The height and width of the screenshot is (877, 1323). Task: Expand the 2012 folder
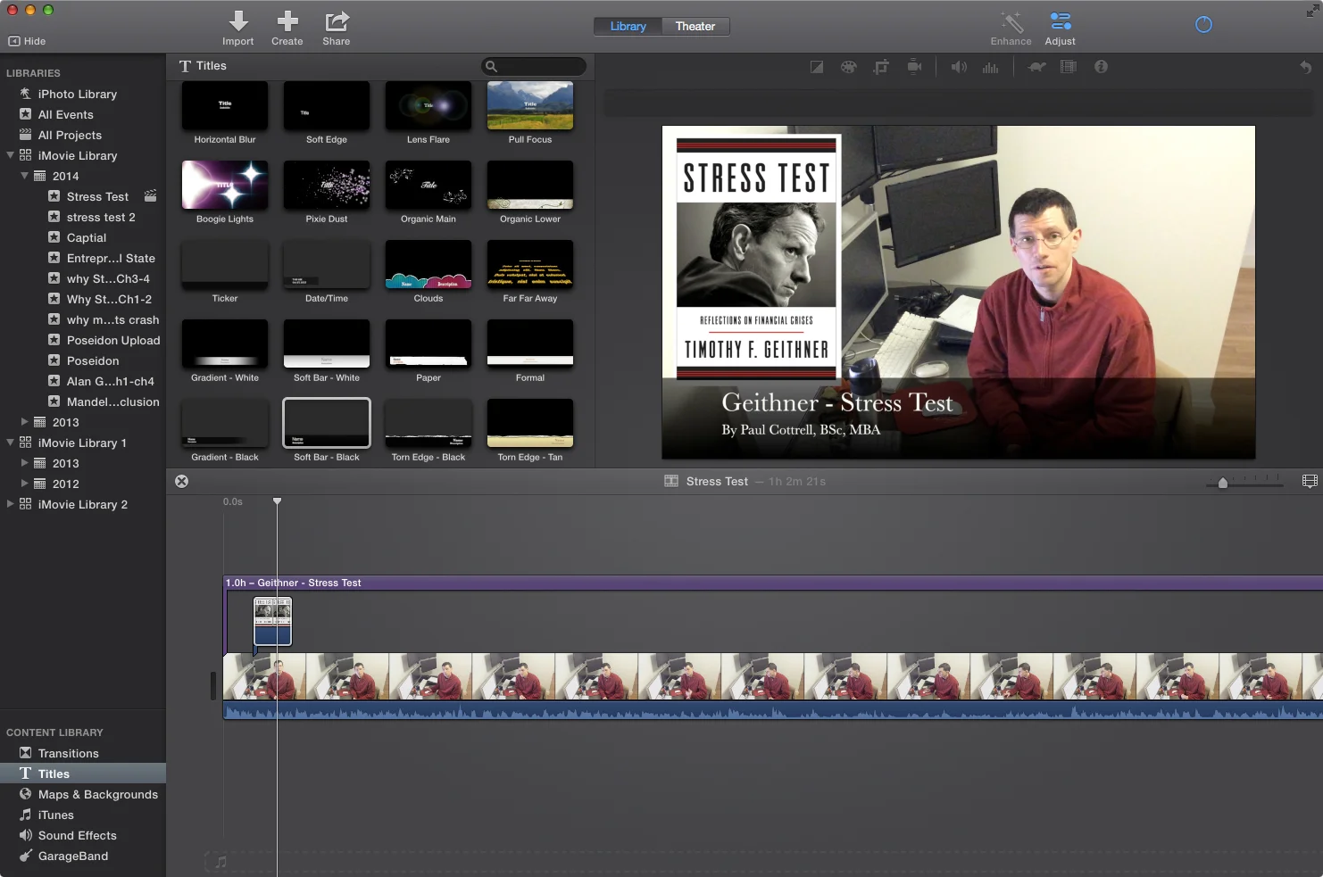pyautogui.click(x=25, y=484)
